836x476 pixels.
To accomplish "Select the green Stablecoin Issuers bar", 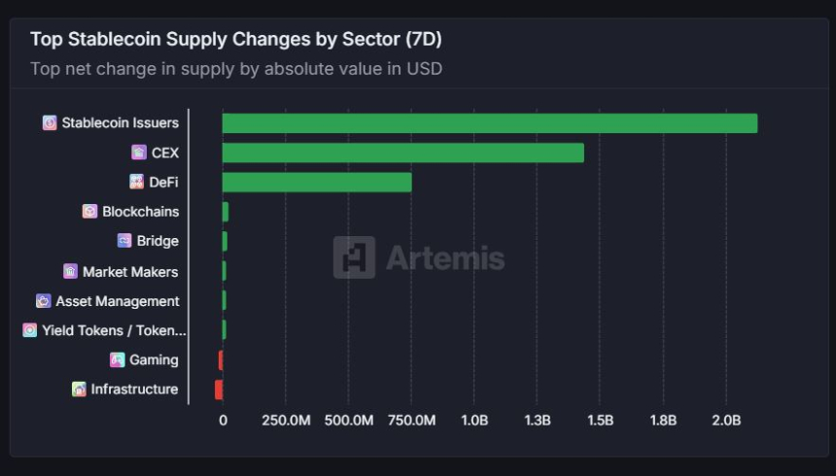I will (489, 123).
